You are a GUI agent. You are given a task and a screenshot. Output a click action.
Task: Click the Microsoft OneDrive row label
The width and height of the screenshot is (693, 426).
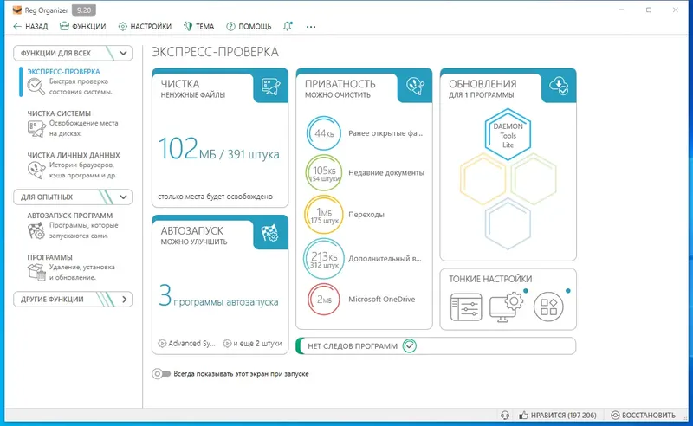pyautogui.click(x=382, y=300)
